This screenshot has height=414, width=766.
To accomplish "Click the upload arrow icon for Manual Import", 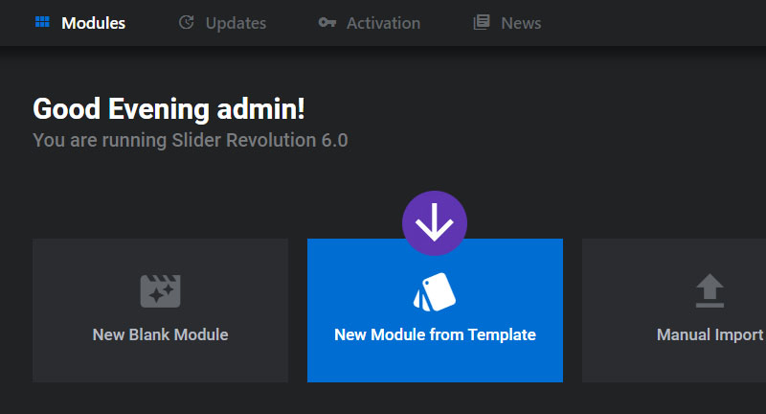I will [710, 290].
